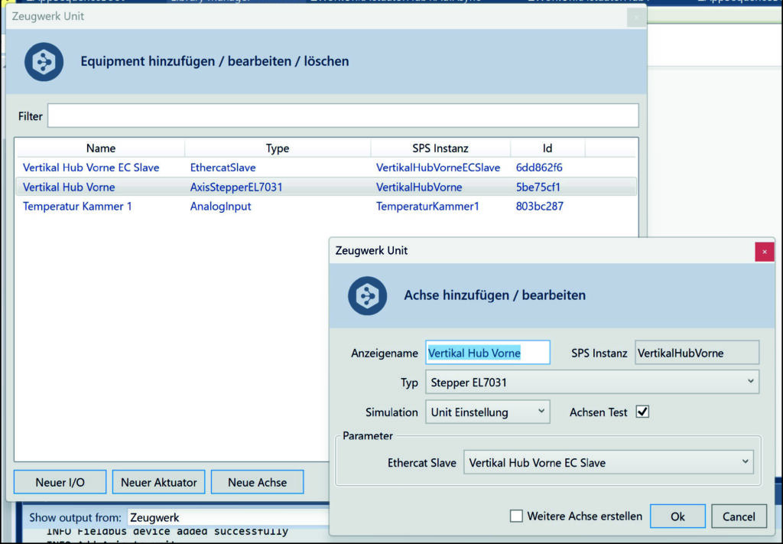Image resolution: width=783 pixels, height=544 pixels.
Task: Click Id cell 803bc287
Action: pyautogui.click(x=539, y=206)
